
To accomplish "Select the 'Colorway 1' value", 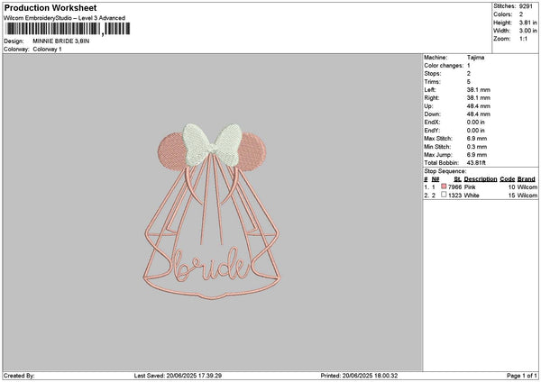I will [x=47, y=50].
